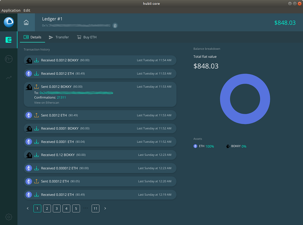Expand the Sent 0.0012 ETH transaction
303x225 pixels.
pyautogui.click(x=100, y=115)
